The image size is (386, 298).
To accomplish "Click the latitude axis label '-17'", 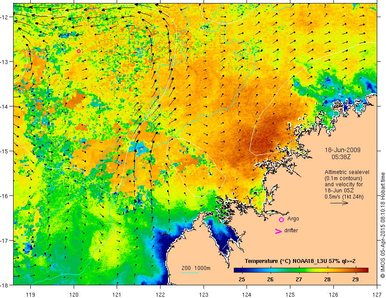I will pyautogui.click(x=5, y=241).
